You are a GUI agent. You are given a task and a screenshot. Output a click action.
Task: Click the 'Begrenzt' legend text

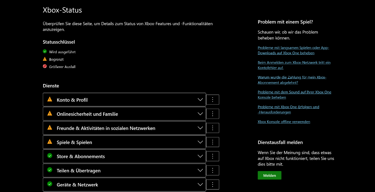(56, 59)
